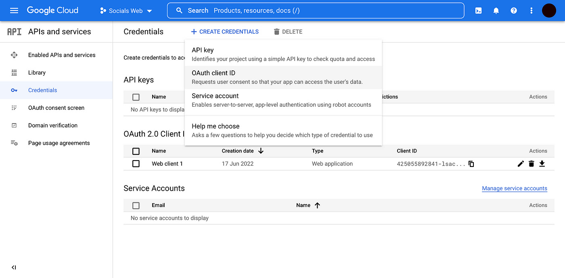Click the client ID value 425055892841-lsac
The height and width of the screenshot is (278, 565).
431,164
